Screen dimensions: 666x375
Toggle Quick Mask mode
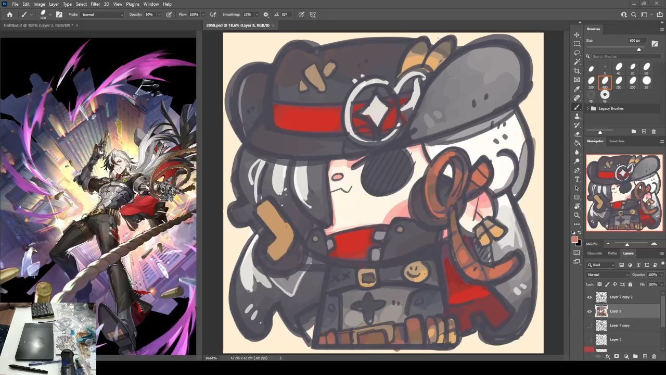tap(577, 253)
